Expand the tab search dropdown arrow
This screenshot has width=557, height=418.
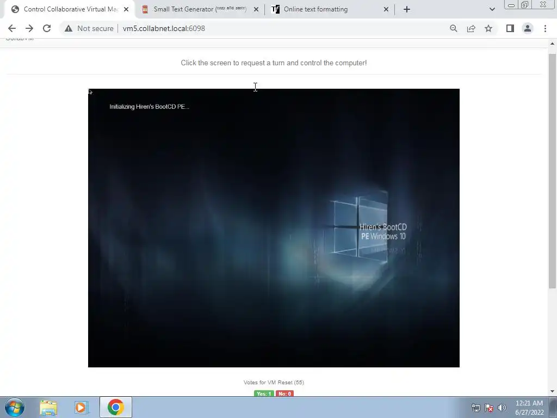point(492,9)
